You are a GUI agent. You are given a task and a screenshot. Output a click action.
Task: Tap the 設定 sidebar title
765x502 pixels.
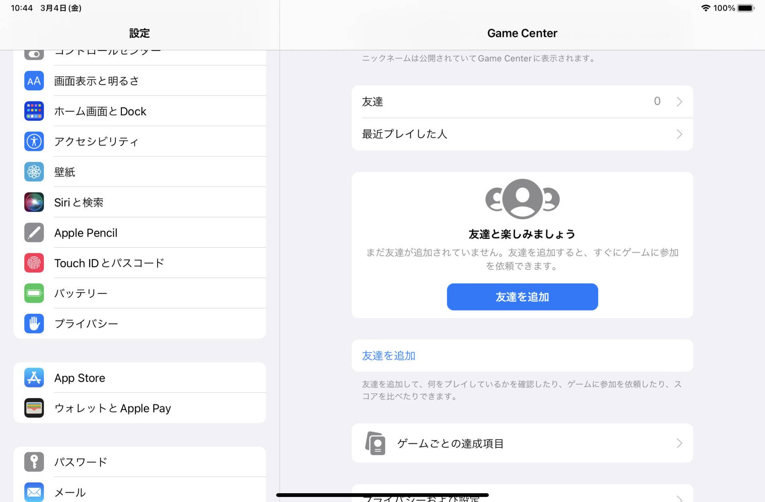pos(139,33)
